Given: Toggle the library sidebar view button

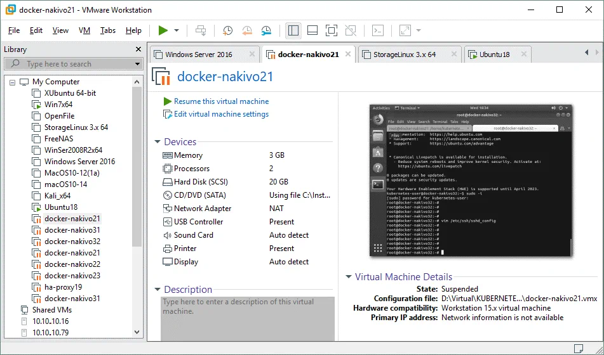Looking at the screenshot, I should [x=293, y=30].
